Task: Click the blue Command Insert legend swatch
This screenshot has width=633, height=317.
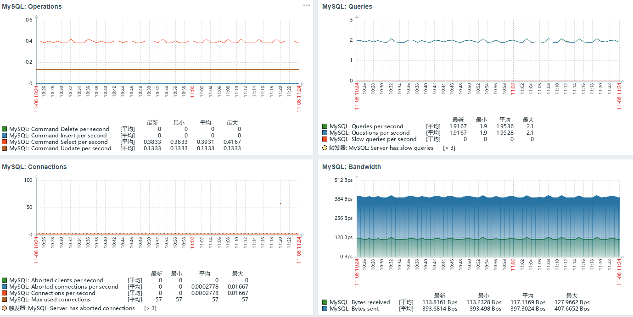Action: (5, 136)
